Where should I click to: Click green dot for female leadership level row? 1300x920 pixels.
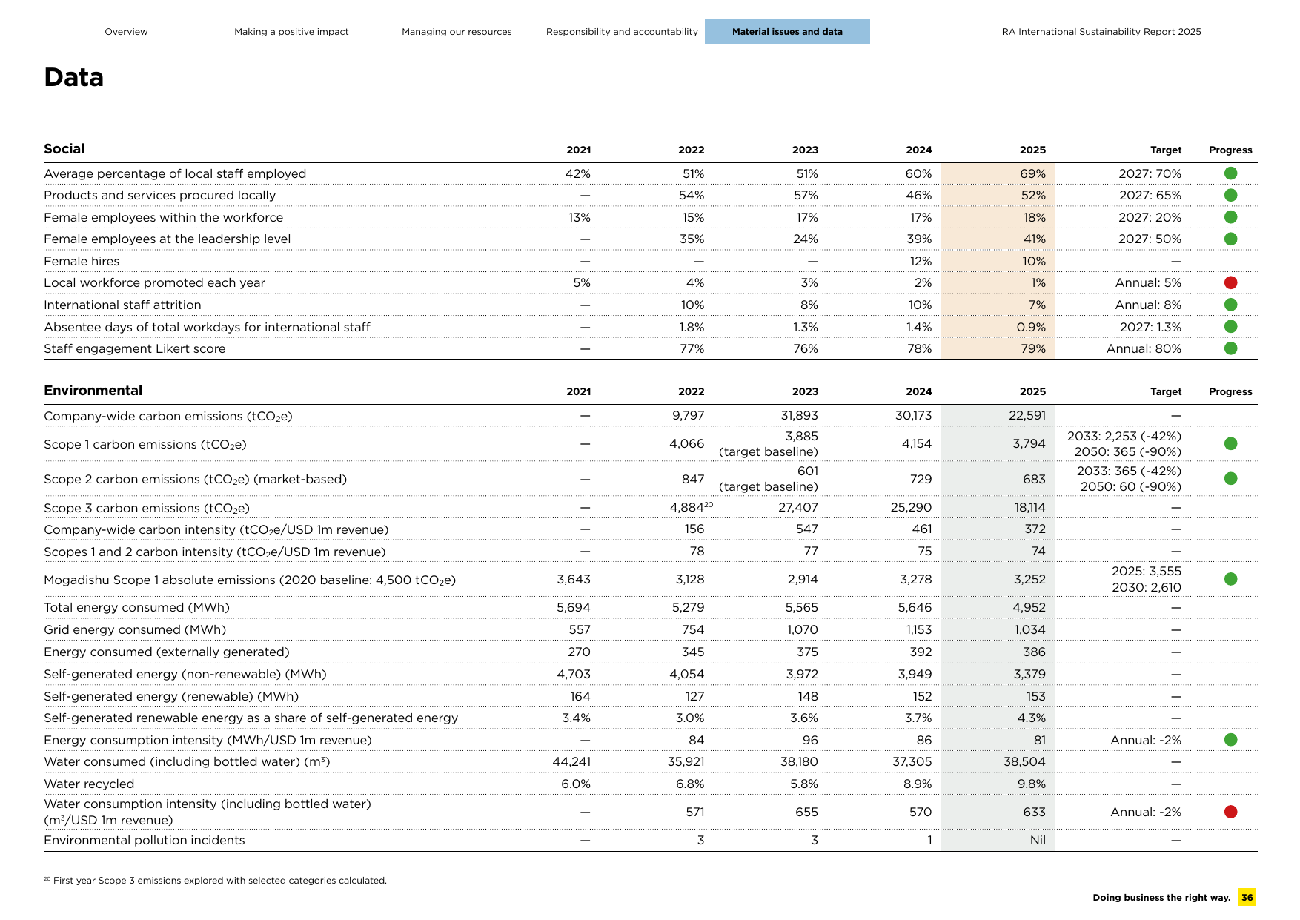(1231, 239)
